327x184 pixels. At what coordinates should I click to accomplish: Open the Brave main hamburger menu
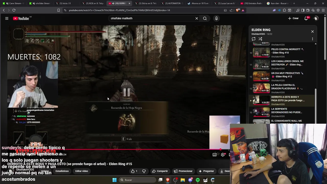pyautogui.click(x=323, y=10)
